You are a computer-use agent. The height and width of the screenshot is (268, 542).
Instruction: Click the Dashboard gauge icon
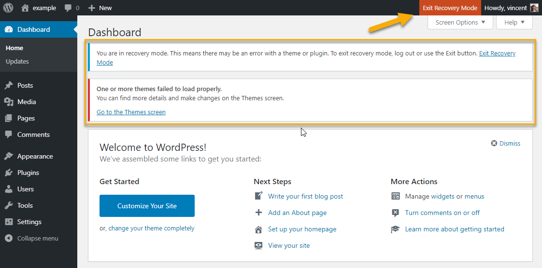9,30
